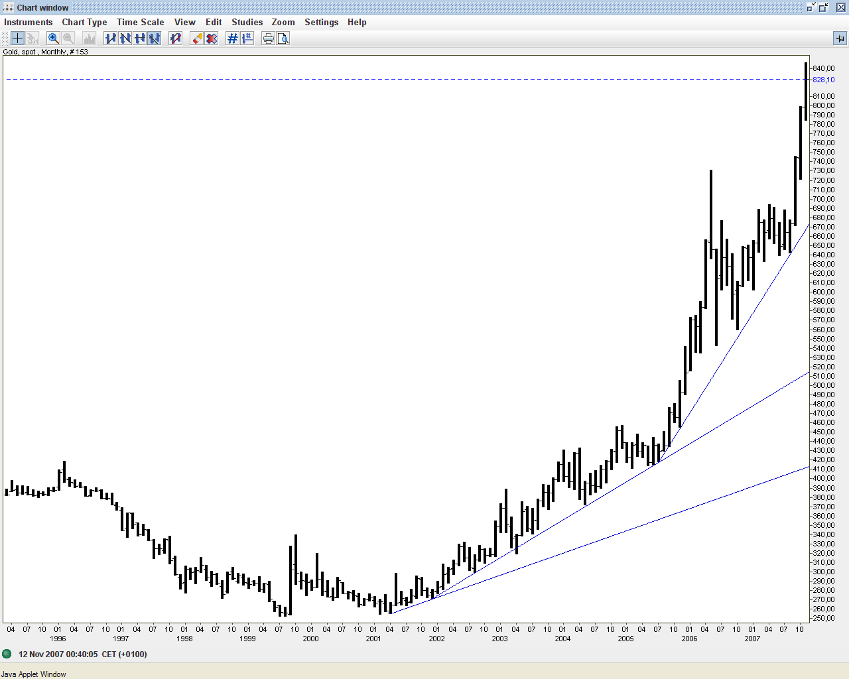Click the printer icon to print chart
849x679 pixels.
tap(268, 38)
